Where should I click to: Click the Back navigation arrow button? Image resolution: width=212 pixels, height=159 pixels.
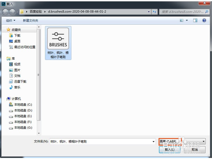(5, 12)
